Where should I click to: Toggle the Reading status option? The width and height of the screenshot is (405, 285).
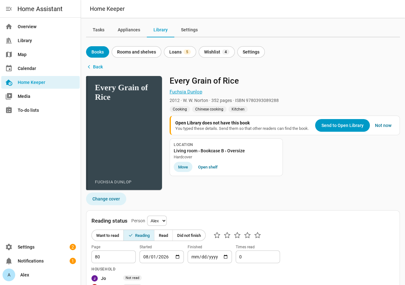point(139,235)
